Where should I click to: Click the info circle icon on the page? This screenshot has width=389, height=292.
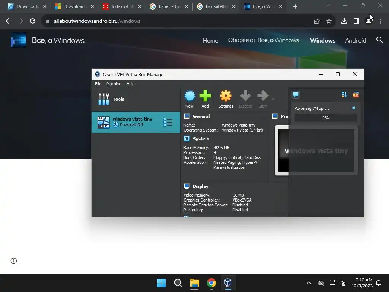pyautogui.click(x=14, y=261)
